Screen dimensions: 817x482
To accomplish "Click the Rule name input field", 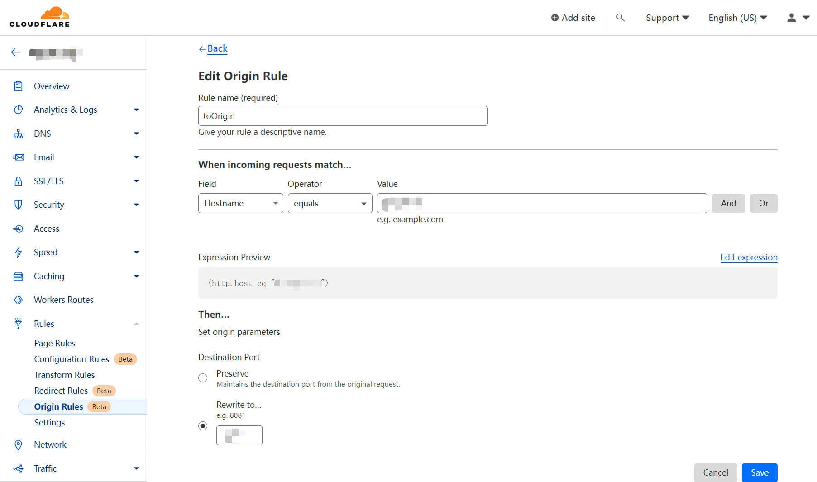I will (343, 116).
